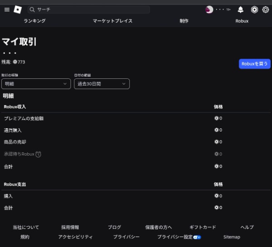Open the Sitemap link
Image resolution: width=272 pixels, height=247 pixels.
tap(232, 237)
